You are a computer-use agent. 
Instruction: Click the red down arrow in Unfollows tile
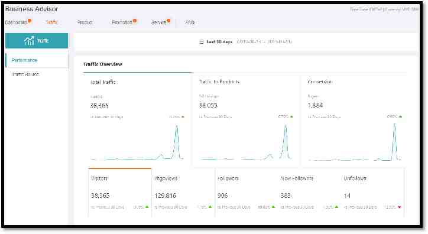[x=400, y=207]
